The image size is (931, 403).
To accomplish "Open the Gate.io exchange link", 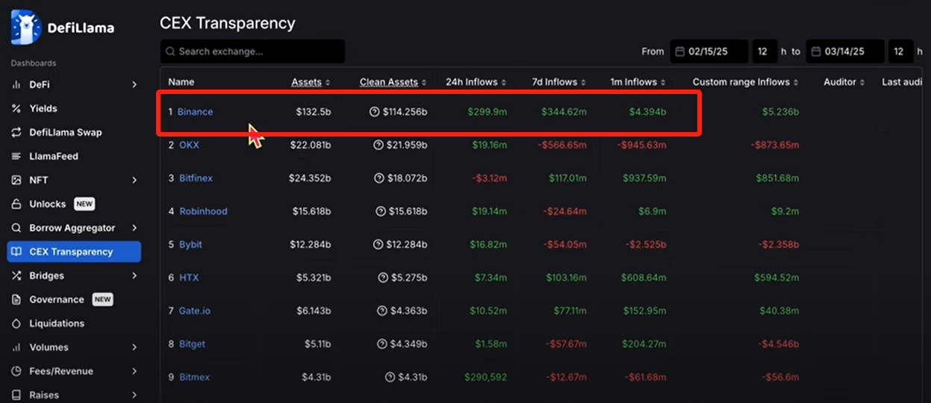I will tap(194, 310).
